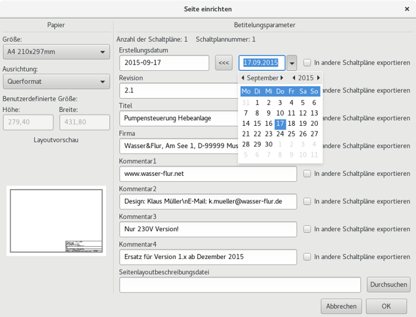This screenshot has width=416, height=317.
Task: Click the Seitenlayoutbeschreibungsdatei input field
Action: (240, 284)
